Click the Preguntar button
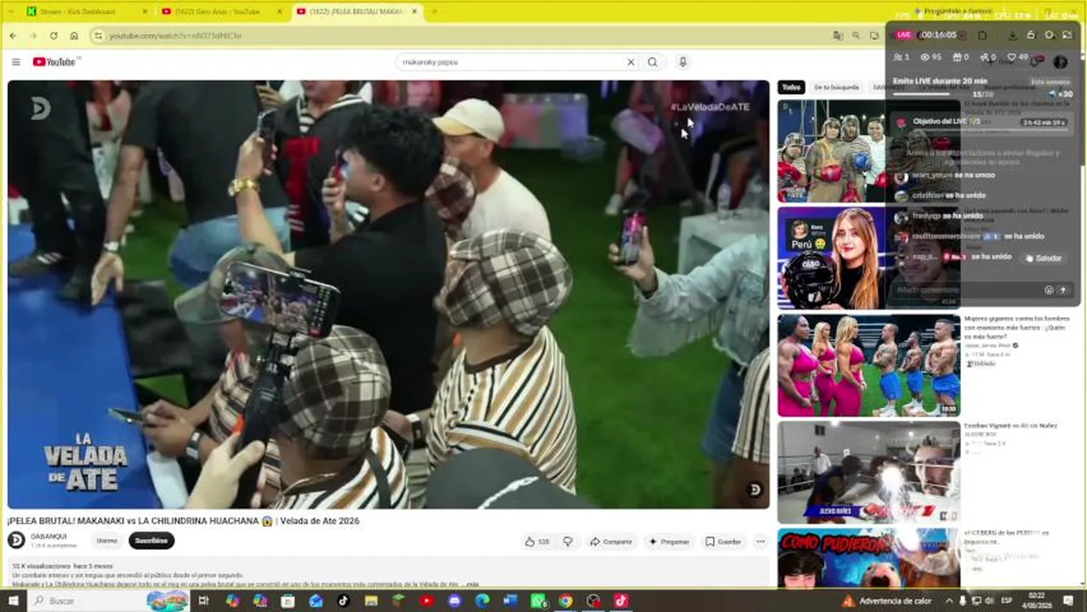1087x612 pixels. coord(669,541)
